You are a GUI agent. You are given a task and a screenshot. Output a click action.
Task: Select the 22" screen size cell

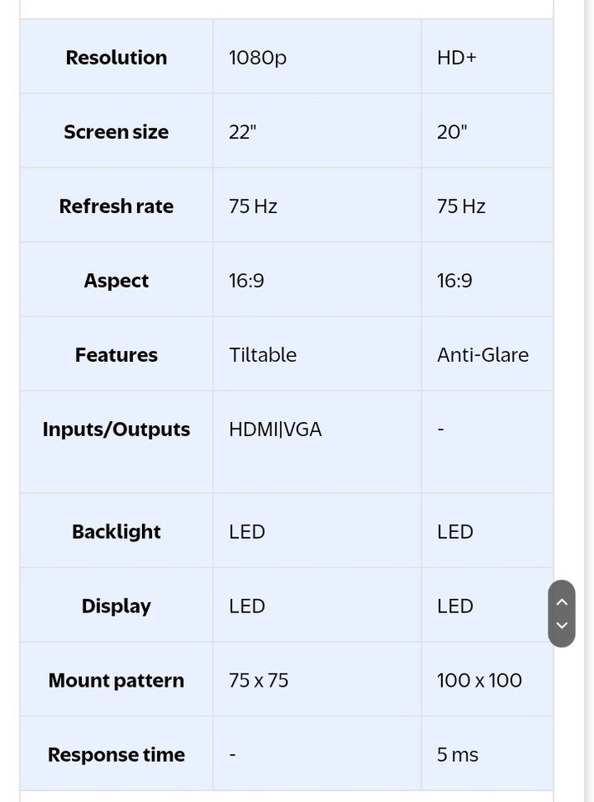(x=242, y=132)
